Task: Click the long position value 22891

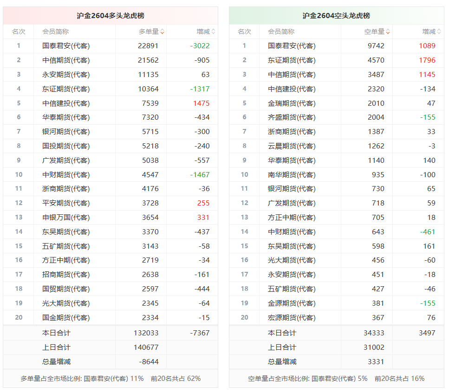Action: pos(148,46)
